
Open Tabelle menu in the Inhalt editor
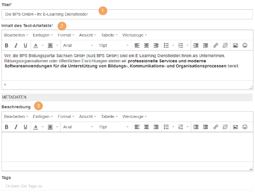point(109,35)
